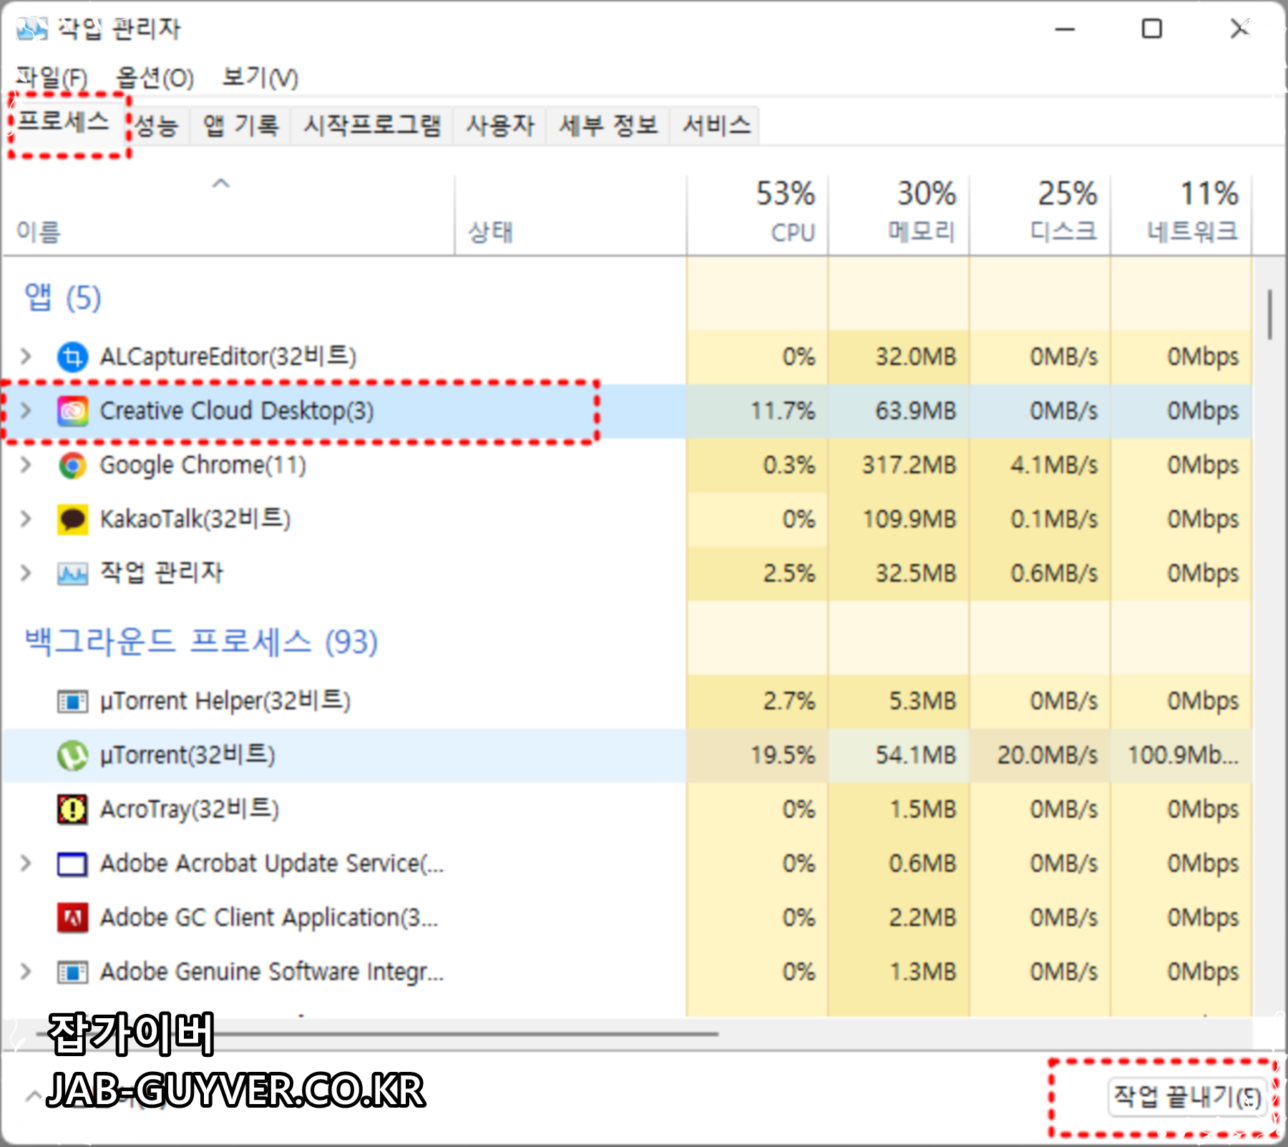1288x1147 pixels.
Task: Expand the ALCaptureEditor process group
Action: pyautogui.click(x=26, y=356)
